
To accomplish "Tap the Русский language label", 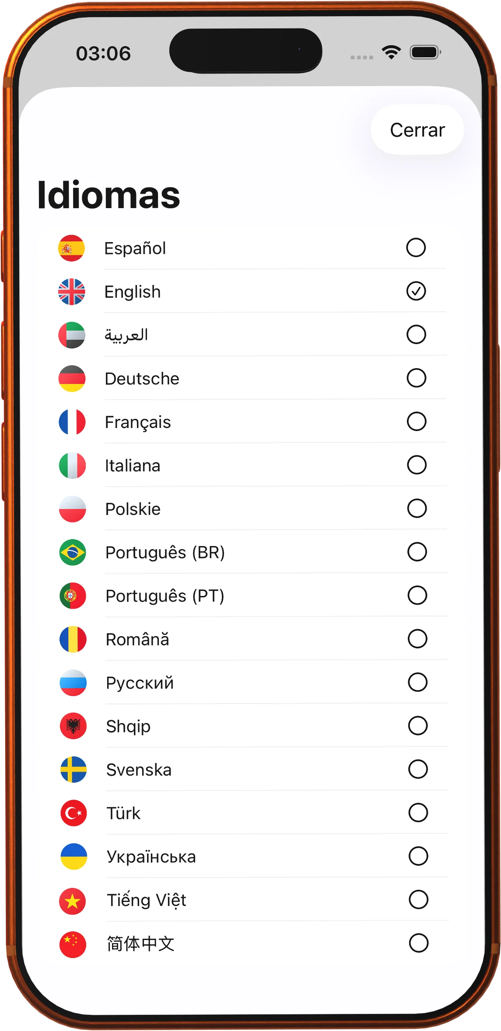I will click(140, 683).
